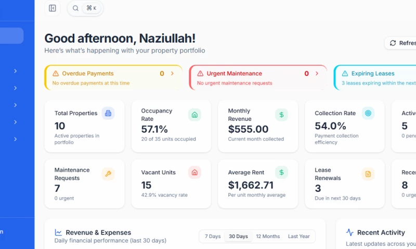Switch chart range to 7 Days

coord(213,237)
